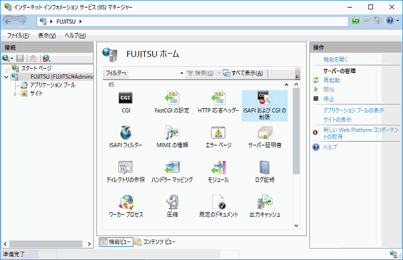The image size is (403, 260).
Task: Open the 表示(V) menu
Action: click(x=47, y=35)
